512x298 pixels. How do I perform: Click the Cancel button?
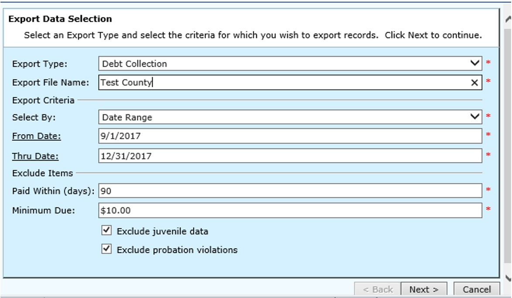point(477,289)
